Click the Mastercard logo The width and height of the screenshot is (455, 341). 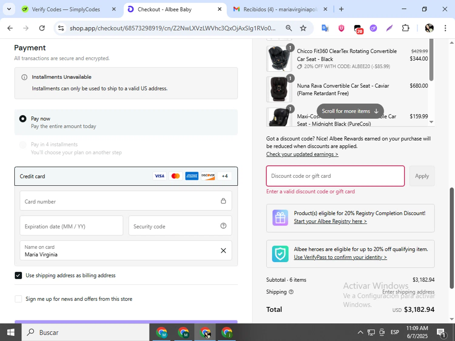pyautogui.click(x=176, y=176)
